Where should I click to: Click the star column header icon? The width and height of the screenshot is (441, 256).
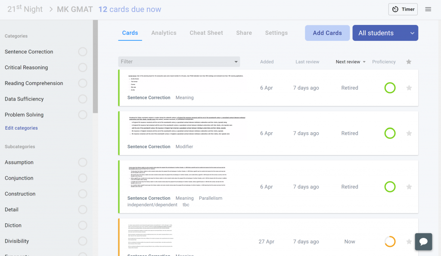(409, 62)
